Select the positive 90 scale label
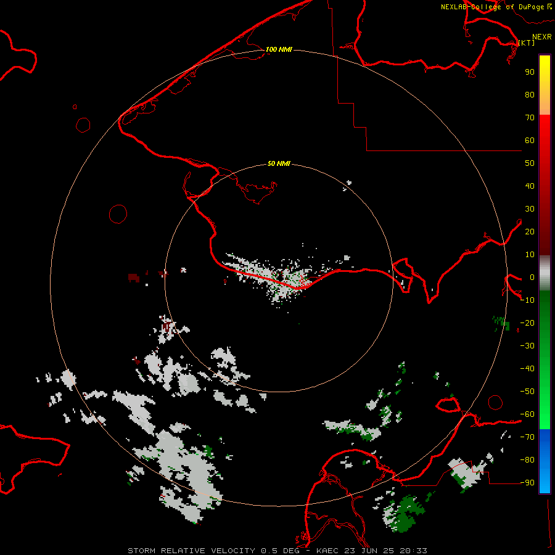 pyautogui.click(x=530, y=72)
